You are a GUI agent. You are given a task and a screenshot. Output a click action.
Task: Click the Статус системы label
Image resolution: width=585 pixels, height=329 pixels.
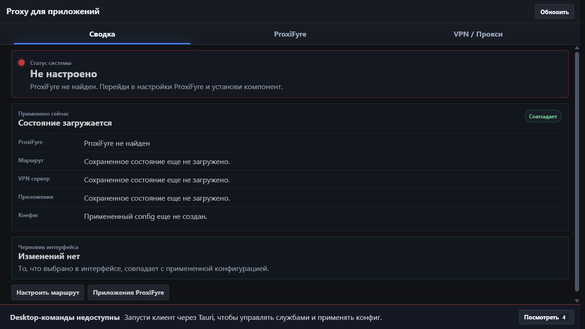point(51,63)
